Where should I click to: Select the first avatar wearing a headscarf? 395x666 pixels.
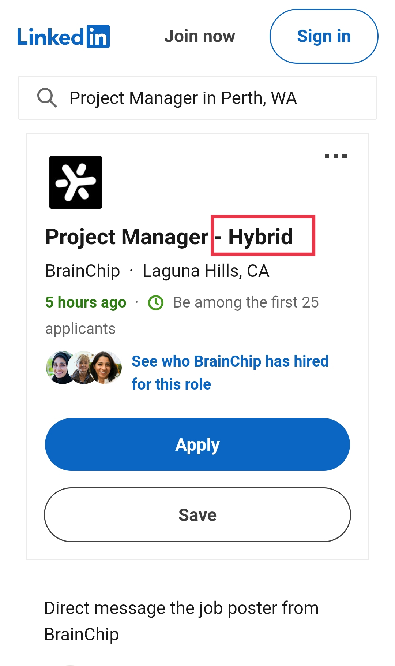pos(60,367)
